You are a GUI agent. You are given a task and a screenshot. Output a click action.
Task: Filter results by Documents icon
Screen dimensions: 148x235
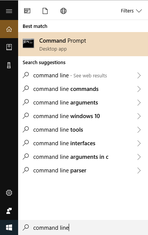point(45,11)
